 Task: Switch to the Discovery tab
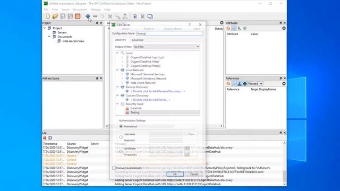[121, 40]
